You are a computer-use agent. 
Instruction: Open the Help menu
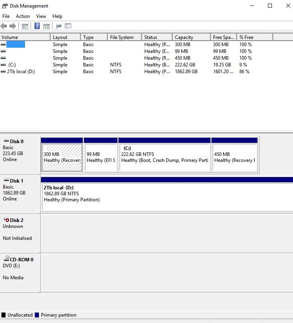(57, 16)
